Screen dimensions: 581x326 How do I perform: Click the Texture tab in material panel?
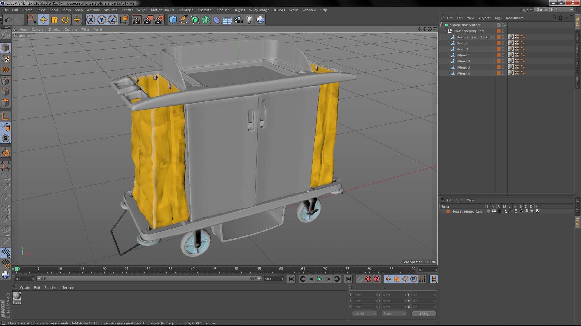(68, 287)
